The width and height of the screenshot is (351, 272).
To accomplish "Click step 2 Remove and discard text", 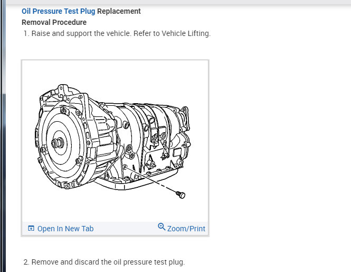I will (x=104, y=262).
